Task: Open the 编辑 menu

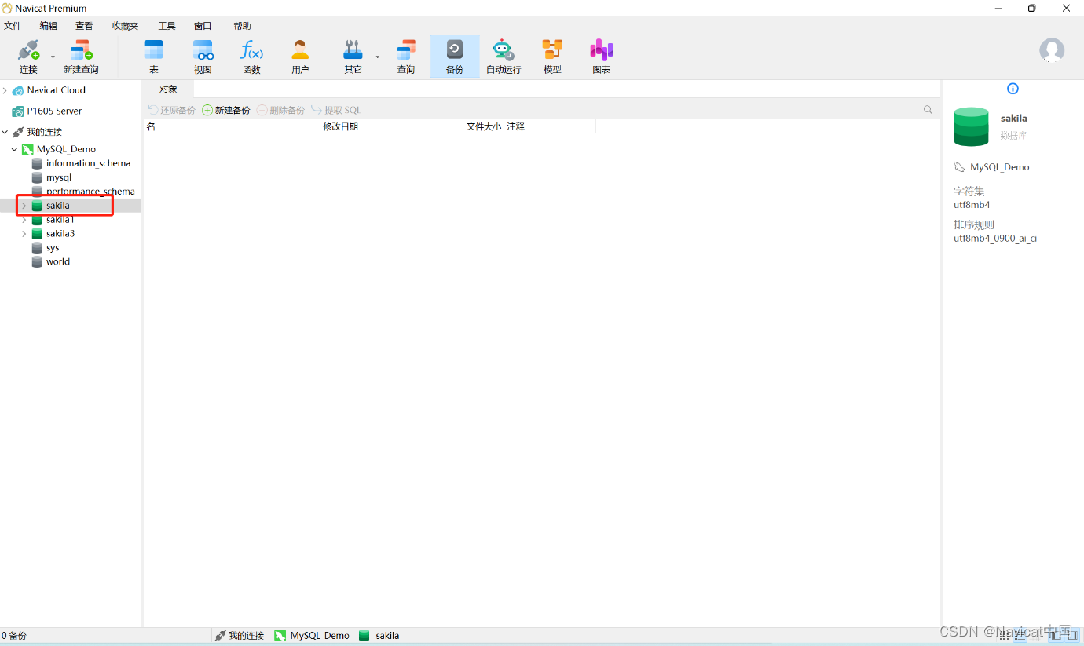Action: tap(48, 26)
